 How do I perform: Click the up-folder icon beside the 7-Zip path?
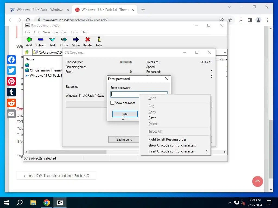click(x=27, y=52)
